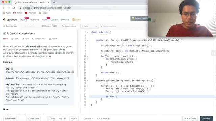This screenshot has height=121, width=216.
Task: Open the Problems list button at bottom
Action: click(x=10, y=119)
